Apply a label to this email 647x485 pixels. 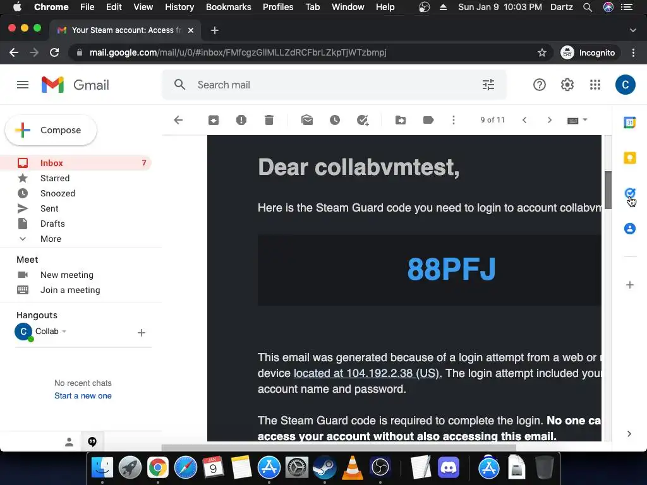tap(428, 120)
